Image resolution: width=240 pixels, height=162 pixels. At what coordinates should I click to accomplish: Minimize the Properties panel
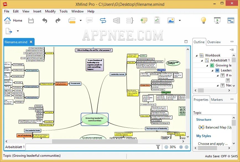pyautogui.click(x=232, y=99)
